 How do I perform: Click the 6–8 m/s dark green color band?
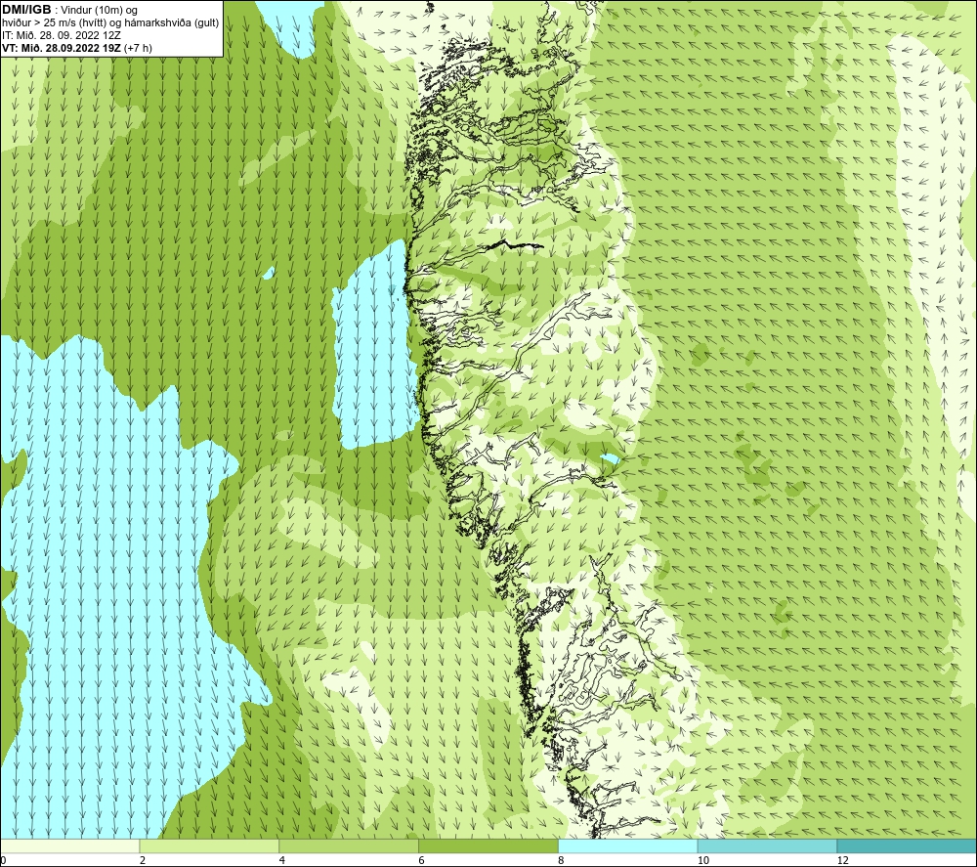point(488,845)
